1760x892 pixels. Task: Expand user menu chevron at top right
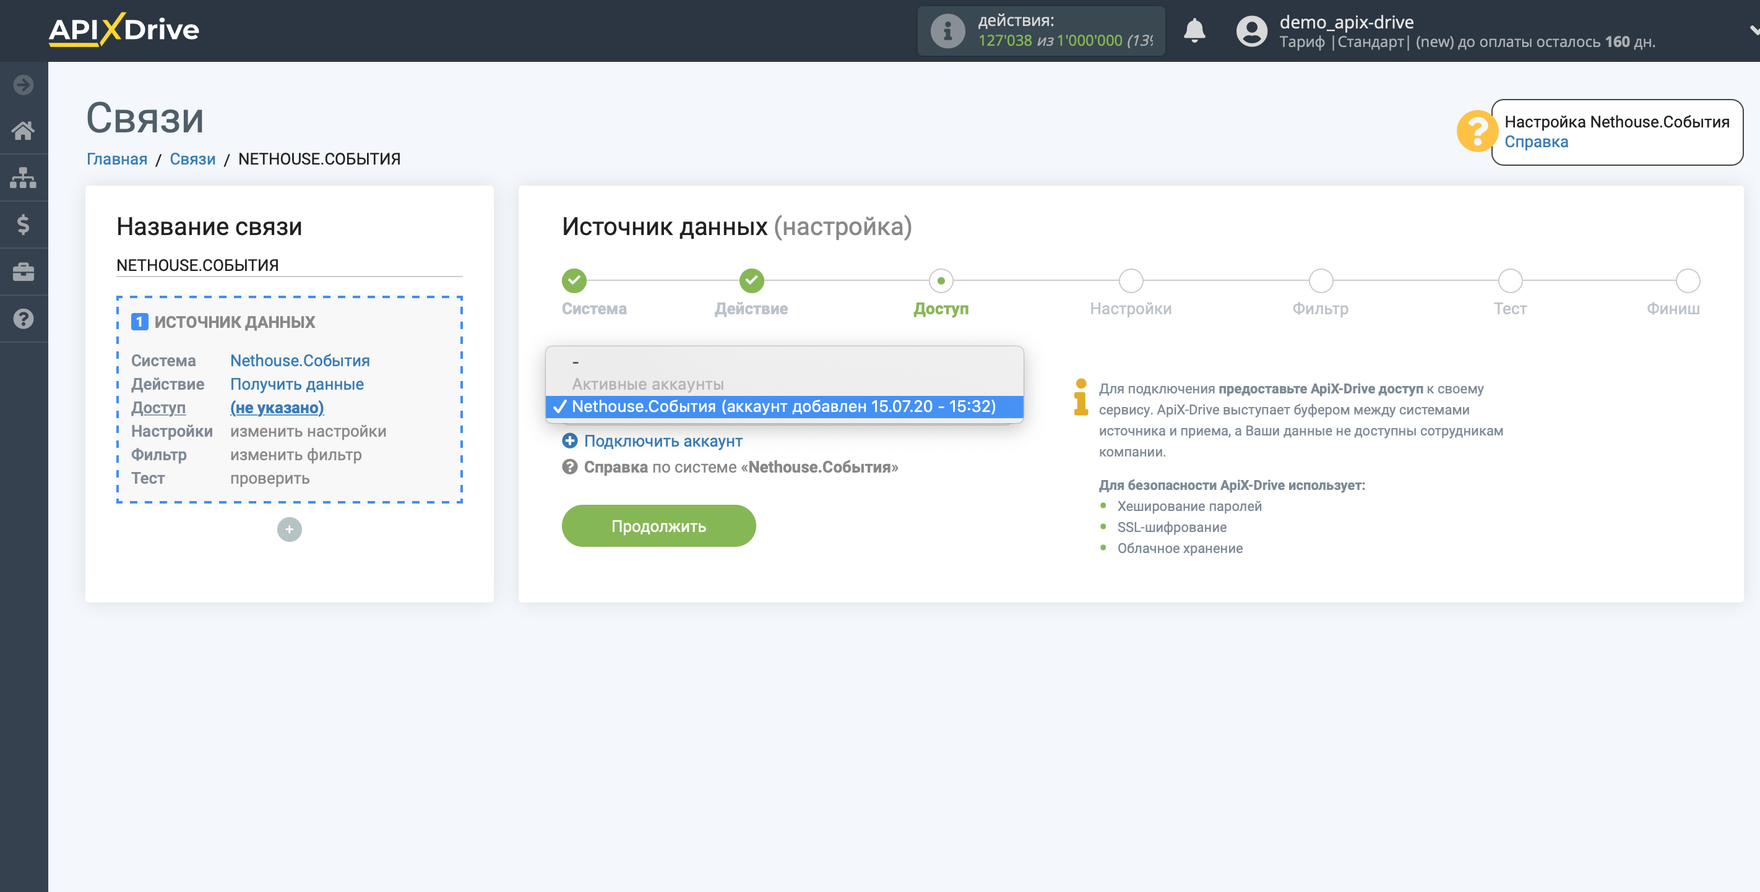pyautogui.click(x=1753, y=30)
